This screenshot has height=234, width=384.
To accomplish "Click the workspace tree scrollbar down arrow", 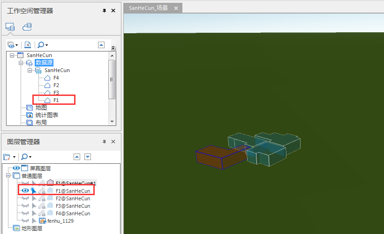I will click(x=112, y=122).
